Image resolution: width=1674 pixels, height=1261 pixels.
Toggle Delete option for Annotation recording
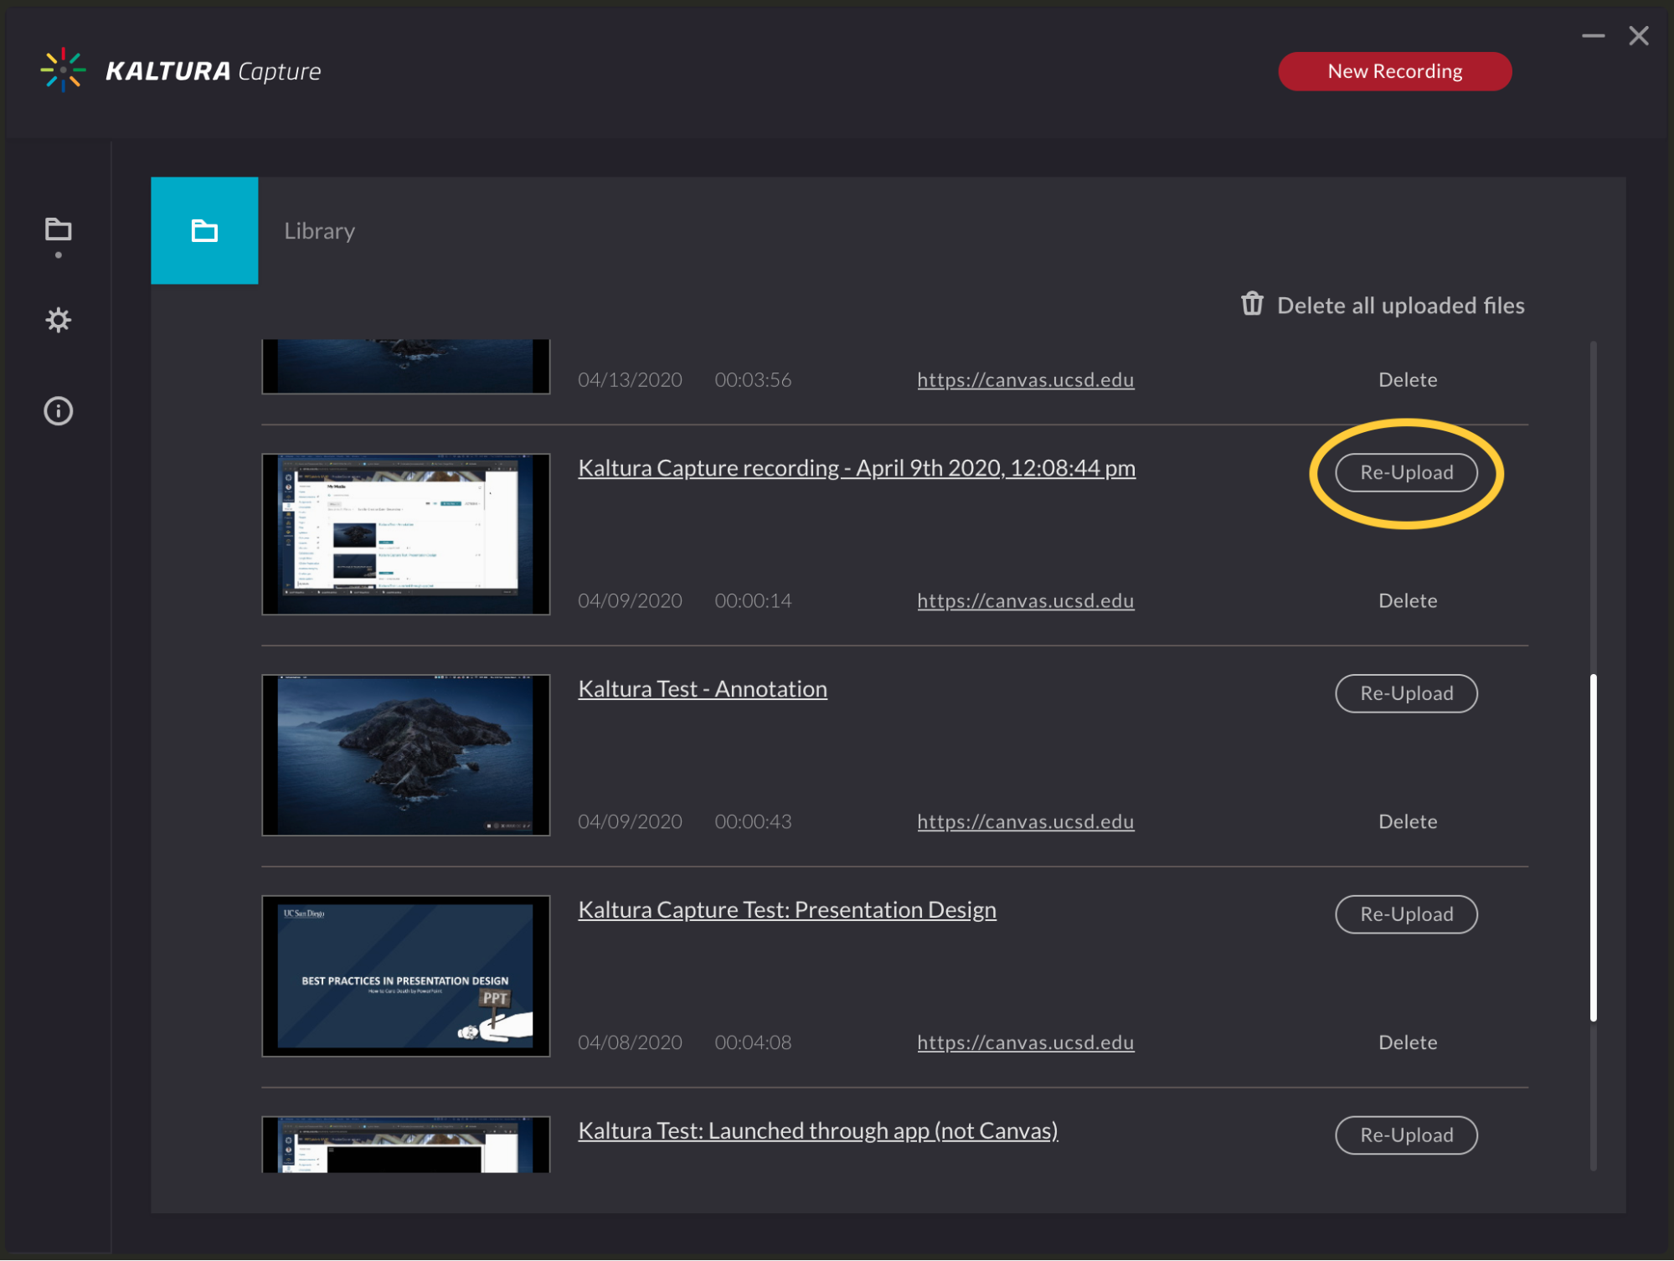click(1408, 821)
